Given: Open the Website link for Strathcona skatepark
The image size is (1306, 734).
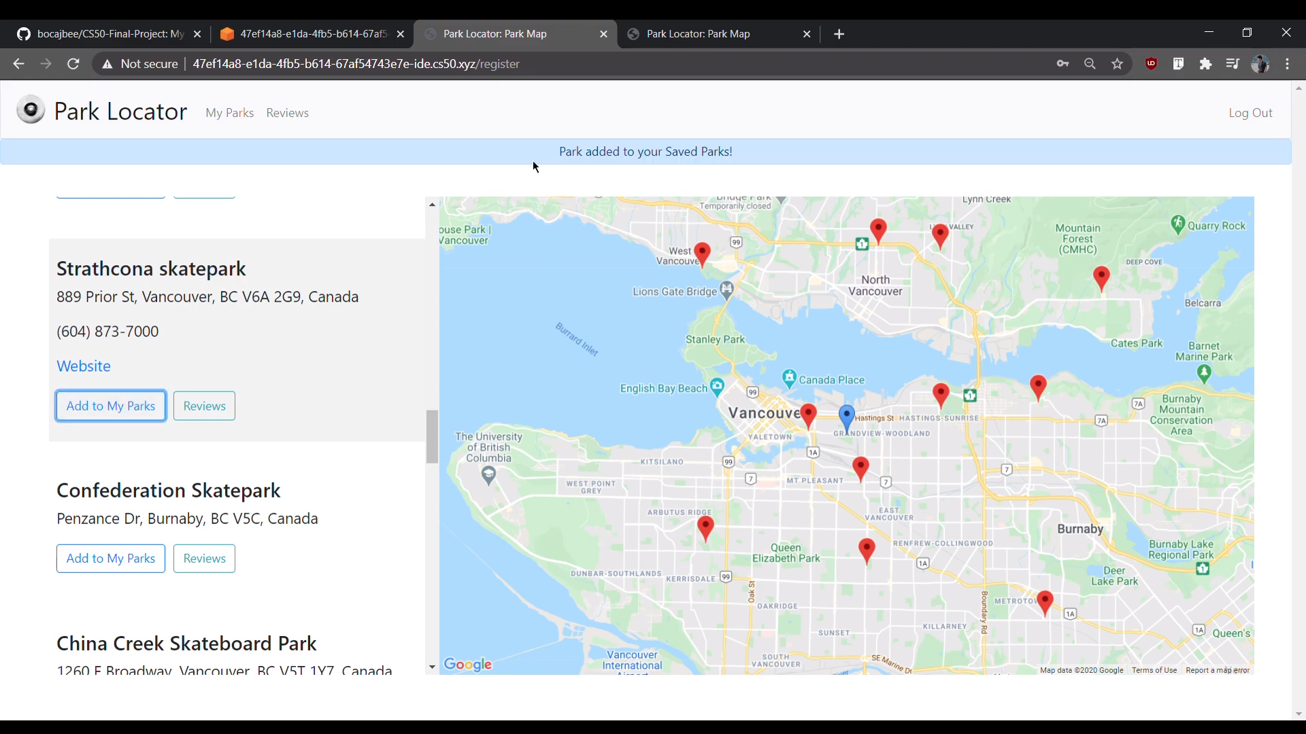Looking at the screenshot, I should click(83, 366).
